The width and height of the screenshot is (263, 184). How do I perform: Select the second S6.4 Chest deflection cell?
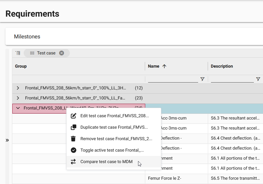(235, 148)
